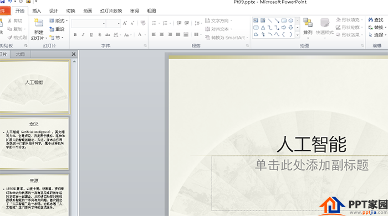Click the Bold formatting icon
This screenshot has height=216, width=388.
[75, 35]
